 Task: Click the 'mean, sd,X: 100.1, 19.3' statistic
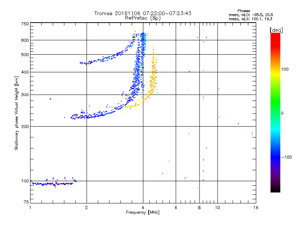coord(250,19)
